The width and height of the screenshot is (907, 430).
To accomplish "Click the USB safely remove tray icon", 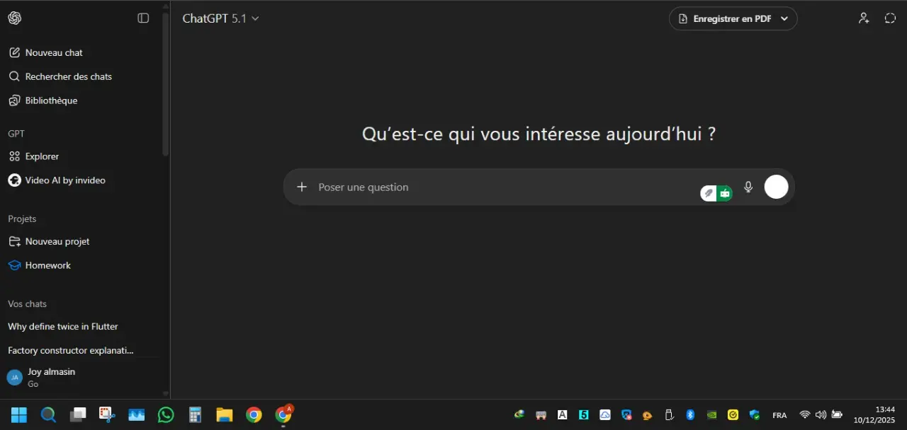I will point(668,415).
